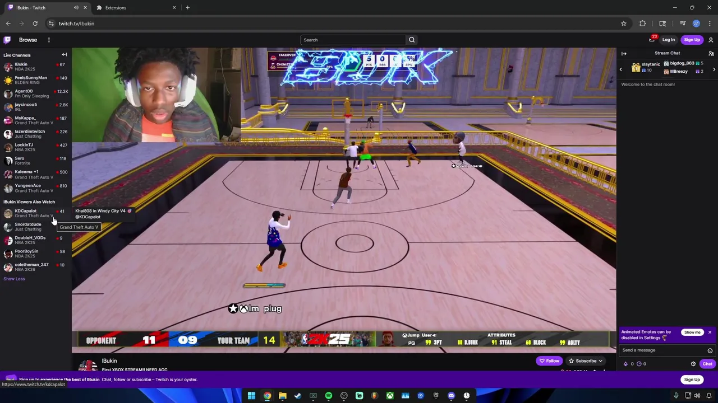Open the notifications inbox with 23 badge
The width and height of the screenshot is (718, 403).
[652, 40]
